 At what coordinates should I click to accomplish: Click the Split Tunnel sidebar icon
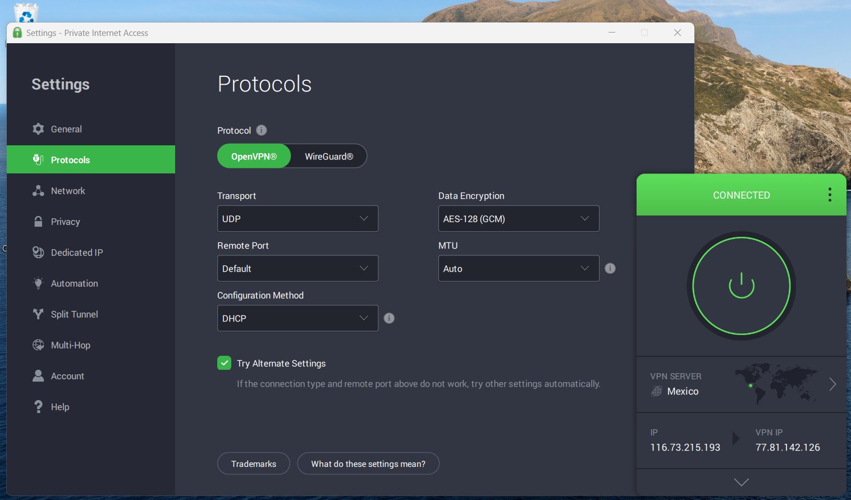[x=38, y=314]
